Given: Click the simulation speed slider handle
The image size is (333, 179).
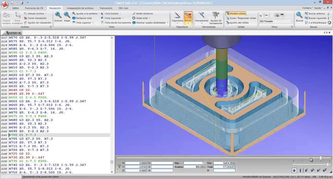Looking at the screenshot, I should [321, 158].
